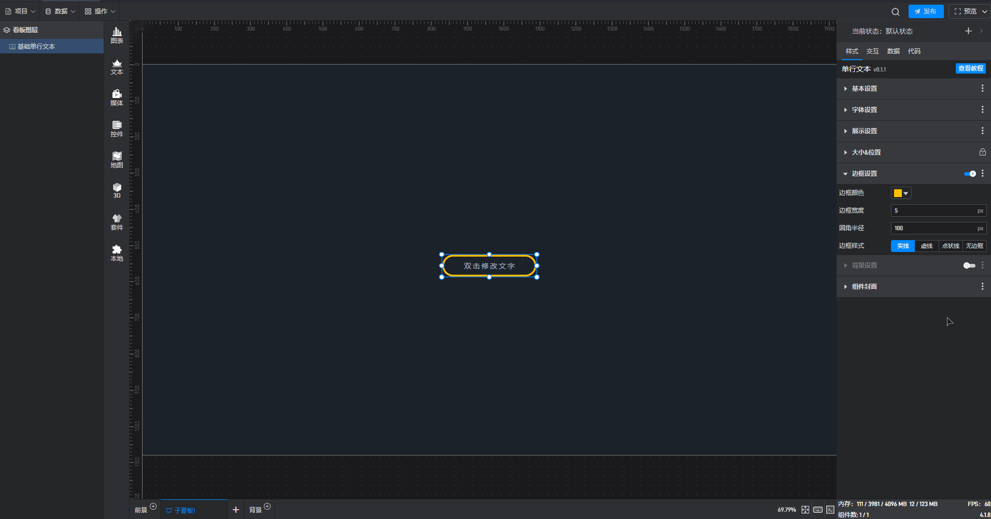Open more options for 展示设置
991x519 pixels.
pos(982,131)
